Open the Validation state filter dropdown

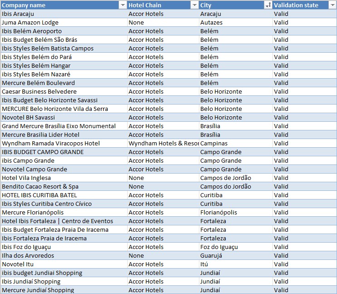pyautogui.click(x=332, y=5)
